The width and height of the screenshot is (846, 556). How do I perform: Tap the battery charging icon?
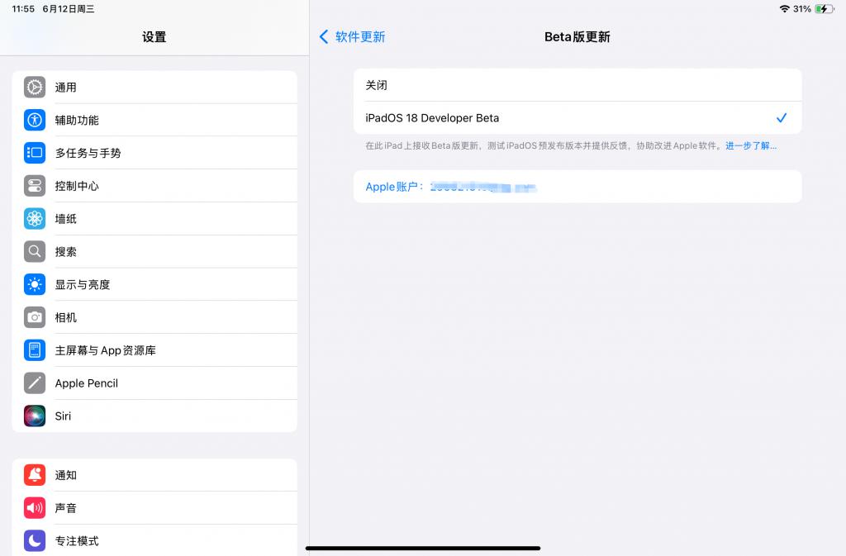[825, 8]
